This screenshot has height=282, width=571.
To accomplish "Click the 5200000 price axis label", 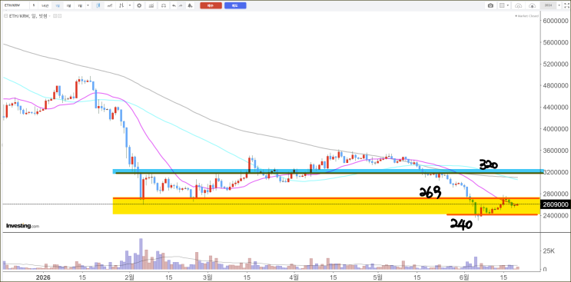I will 556,64.
